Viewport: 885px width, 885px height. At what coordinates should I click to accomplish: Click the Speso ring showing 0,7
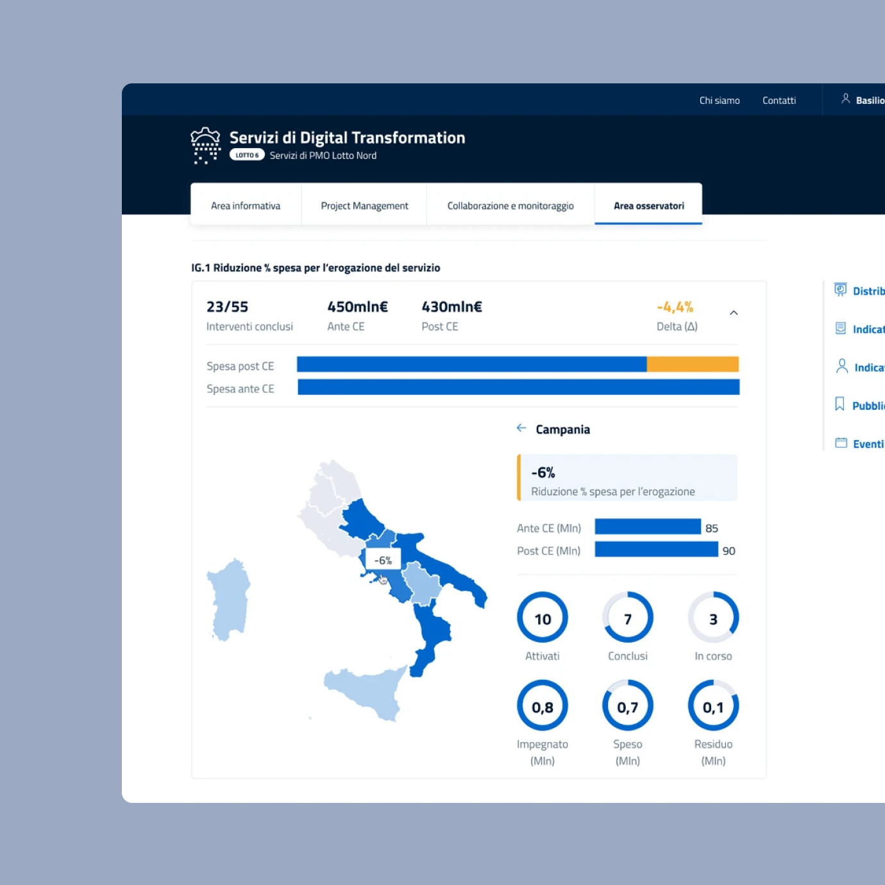pos(628,705)
